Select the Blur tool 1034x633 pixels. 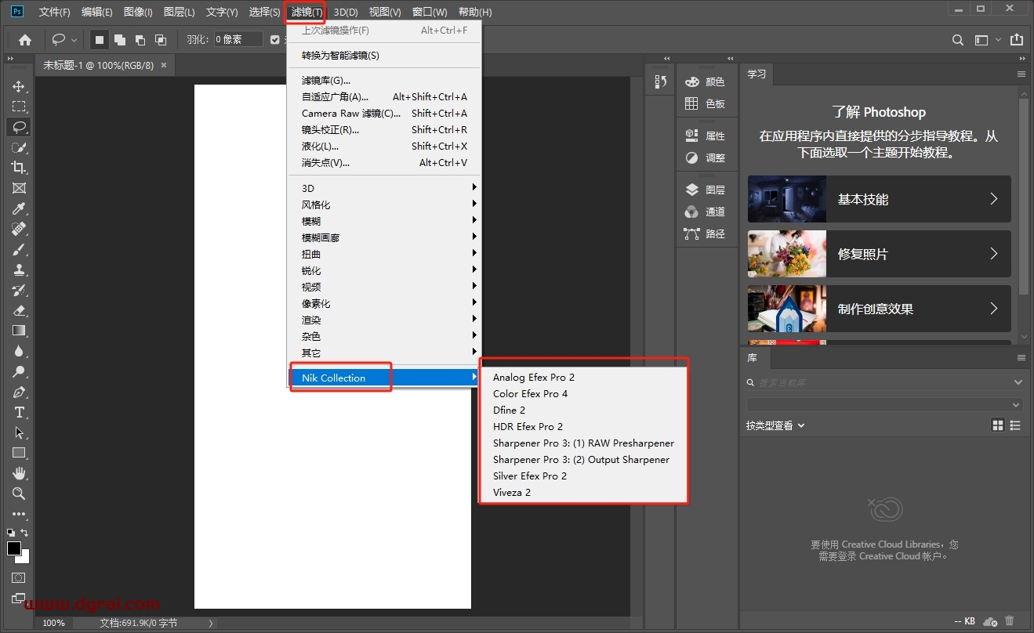click(19, 351)
